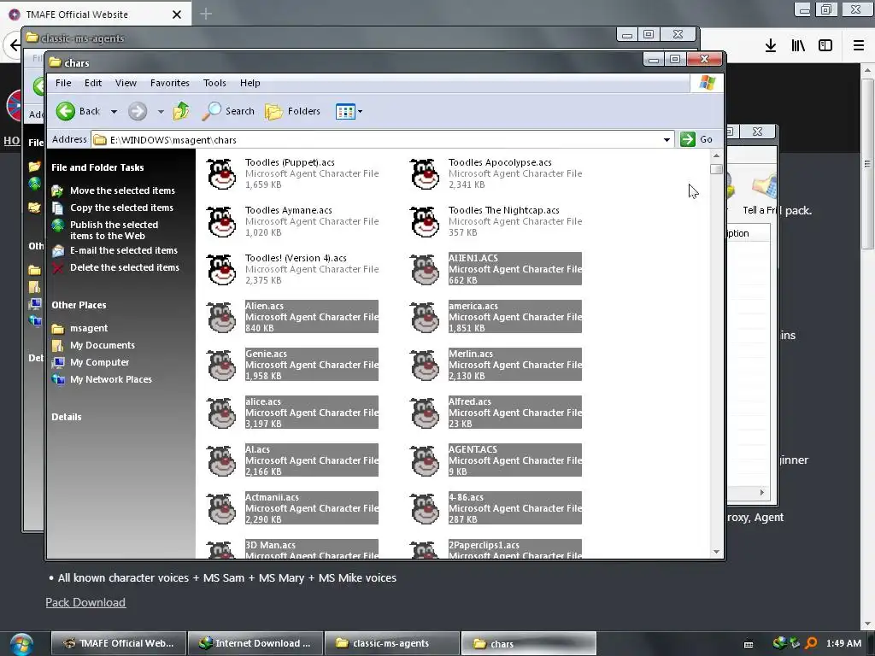Expand the Address bar dropdown arrow

667,139
